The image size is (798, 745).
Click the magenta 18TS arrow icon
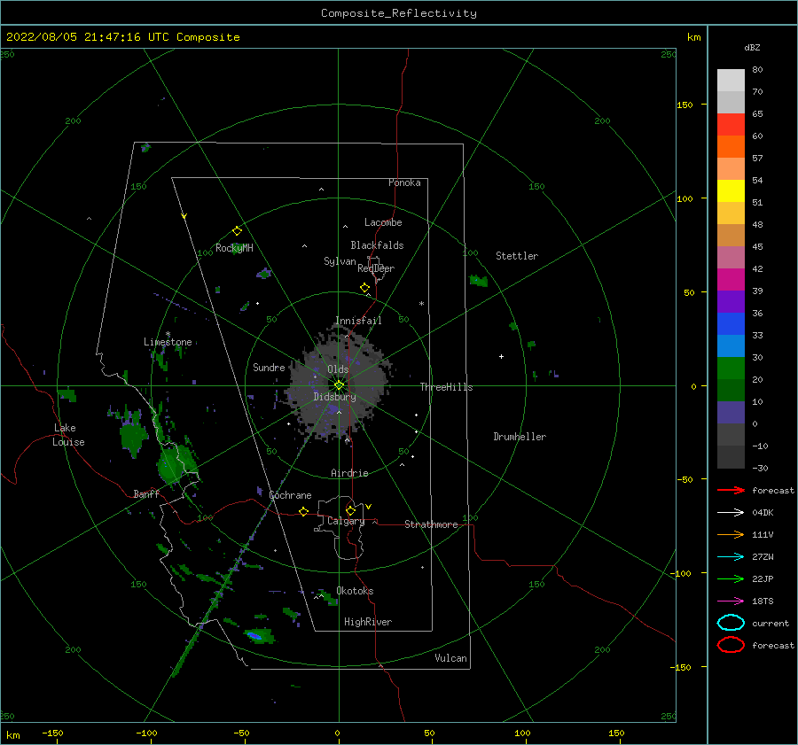pos(731,601)
